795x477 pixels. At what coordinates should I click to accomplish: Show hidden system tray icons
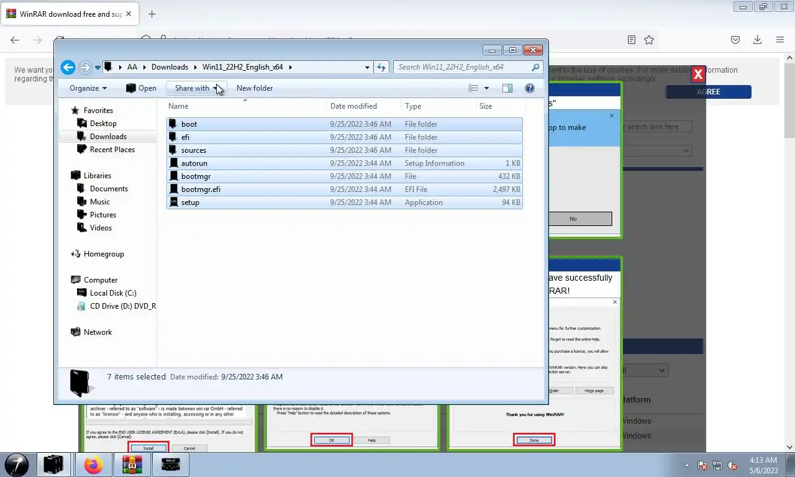(687, 465)
